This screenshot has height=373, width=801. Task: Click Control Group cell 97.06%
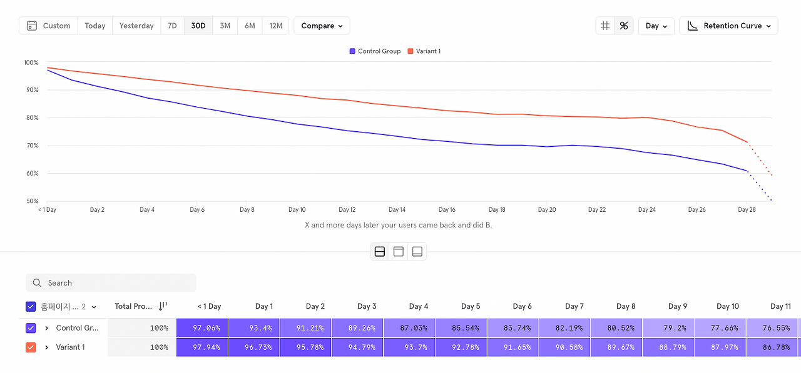[202, 328]
